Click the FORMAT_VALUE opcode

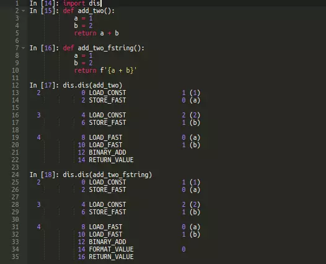(111, 249)
